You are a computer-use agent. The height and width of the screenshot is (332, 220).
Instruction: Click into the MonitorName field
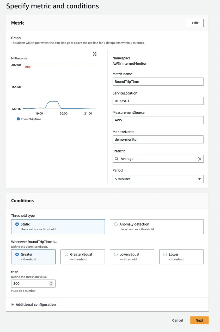[158, 139]
